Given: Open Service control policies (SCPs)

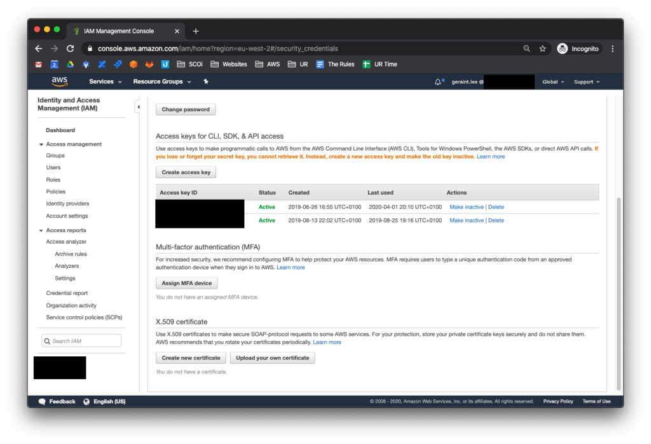Looking at the screenshot, I should (x=84, y=318).
